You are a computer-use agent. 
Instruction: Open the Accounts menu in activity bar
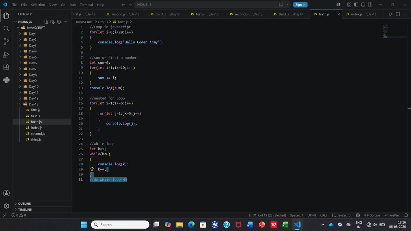[6, 193]
